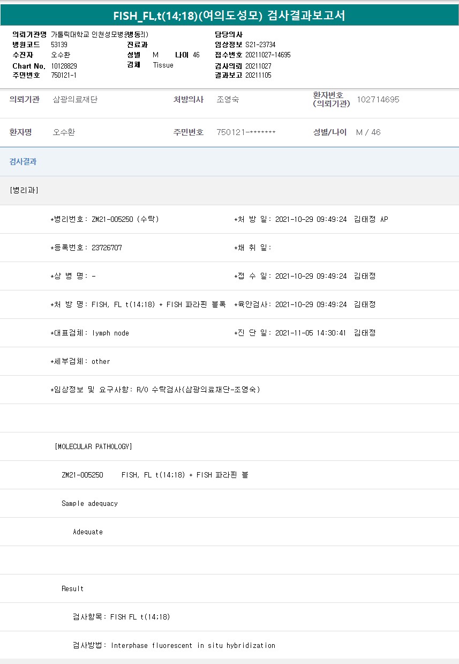Click Interphase fluorescent in situ hybridization text
Viewport: 459px width, 664px height.
193,645
